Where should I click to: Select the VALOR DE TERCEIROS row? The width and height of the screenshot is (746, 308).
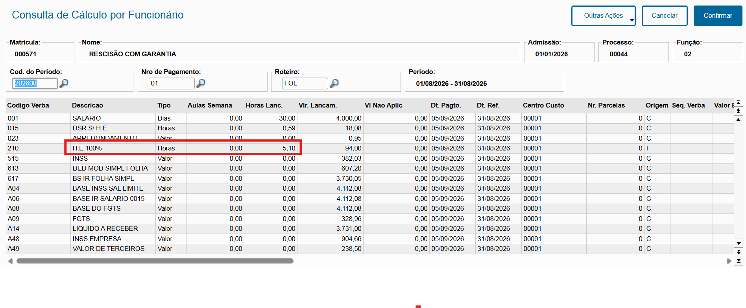coord(370,249)
